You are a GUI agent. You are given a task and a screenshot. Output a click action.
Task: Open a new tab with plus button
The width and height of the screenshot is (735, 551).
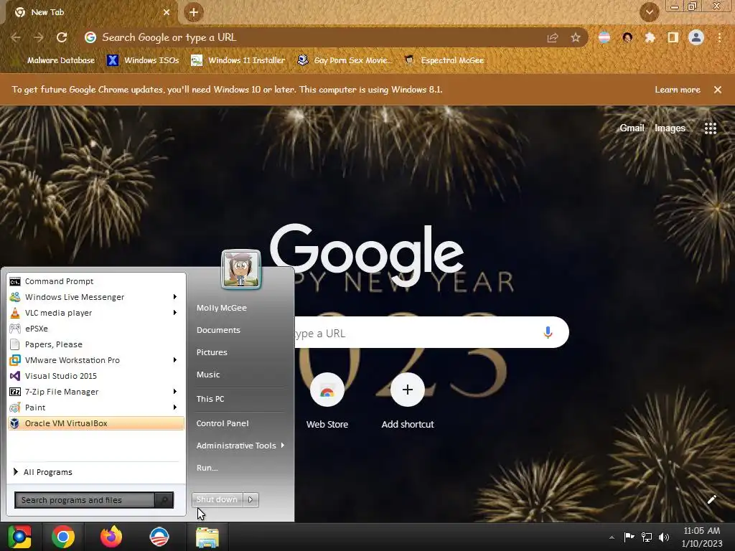pyautogui.click(x=194, y=13)
